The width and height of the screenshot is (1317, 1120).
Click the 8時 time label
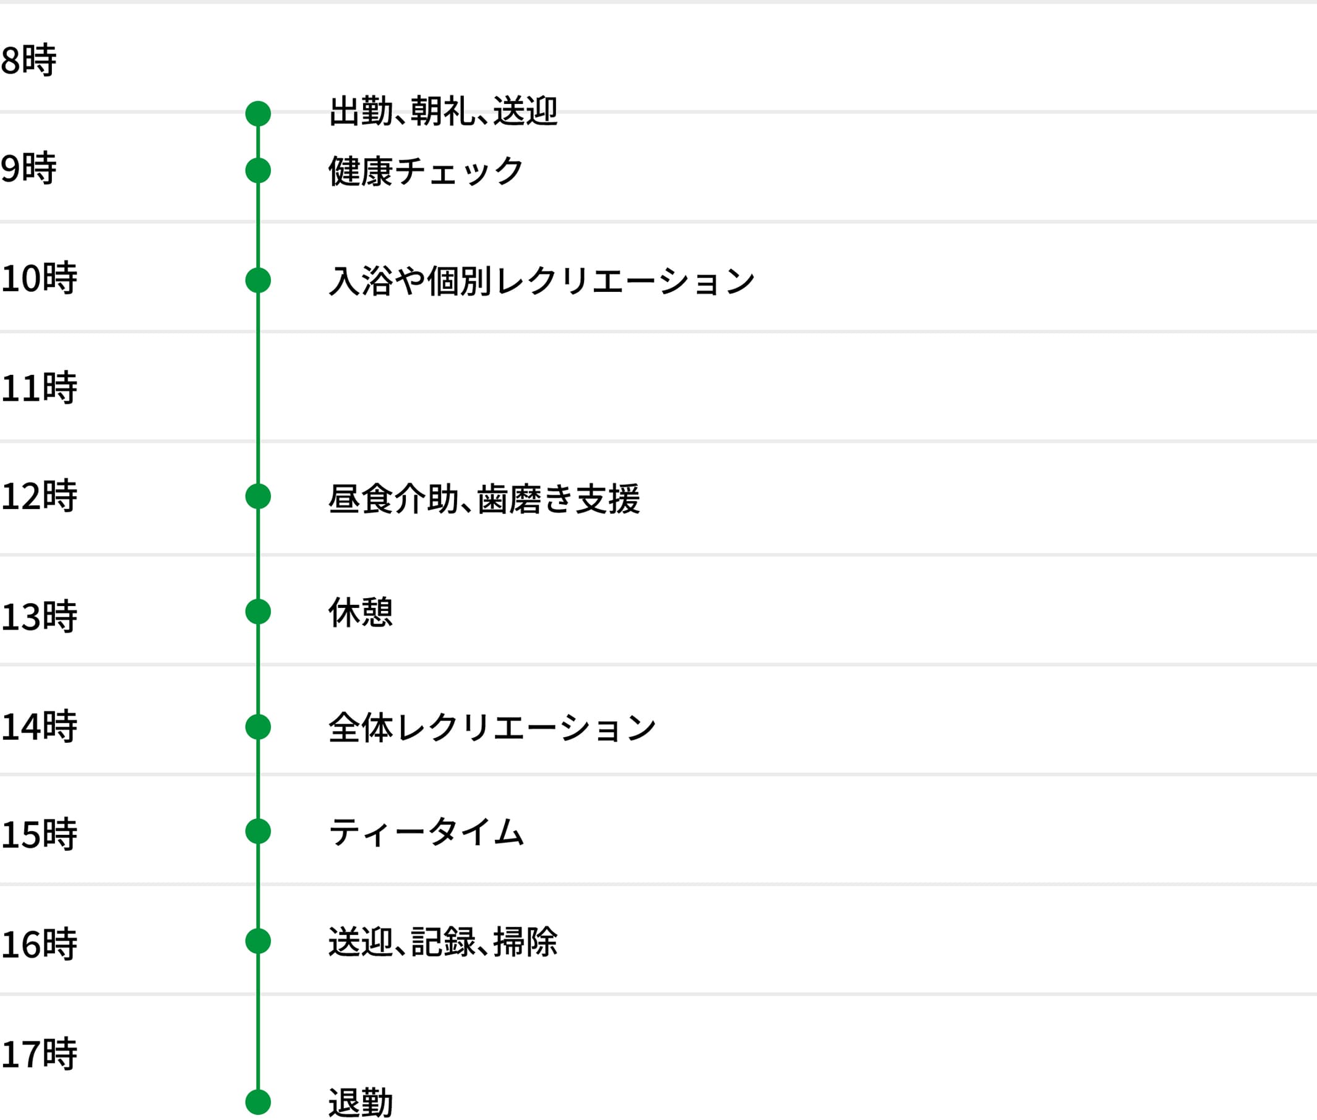[28, 61]
